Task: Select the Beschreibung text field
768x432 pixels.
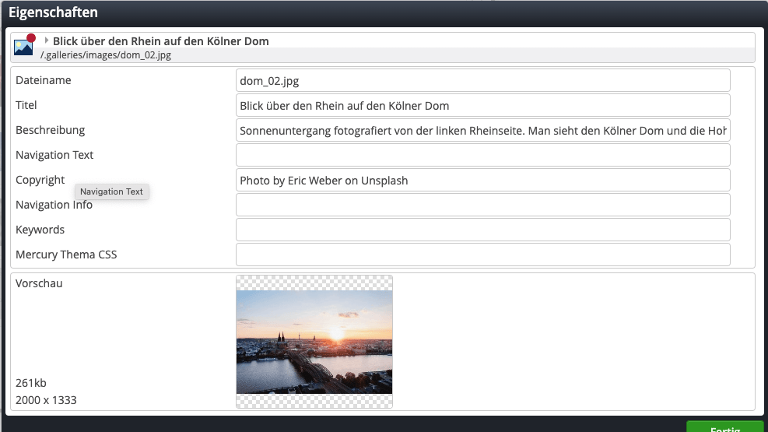Action: coord(482,130)
